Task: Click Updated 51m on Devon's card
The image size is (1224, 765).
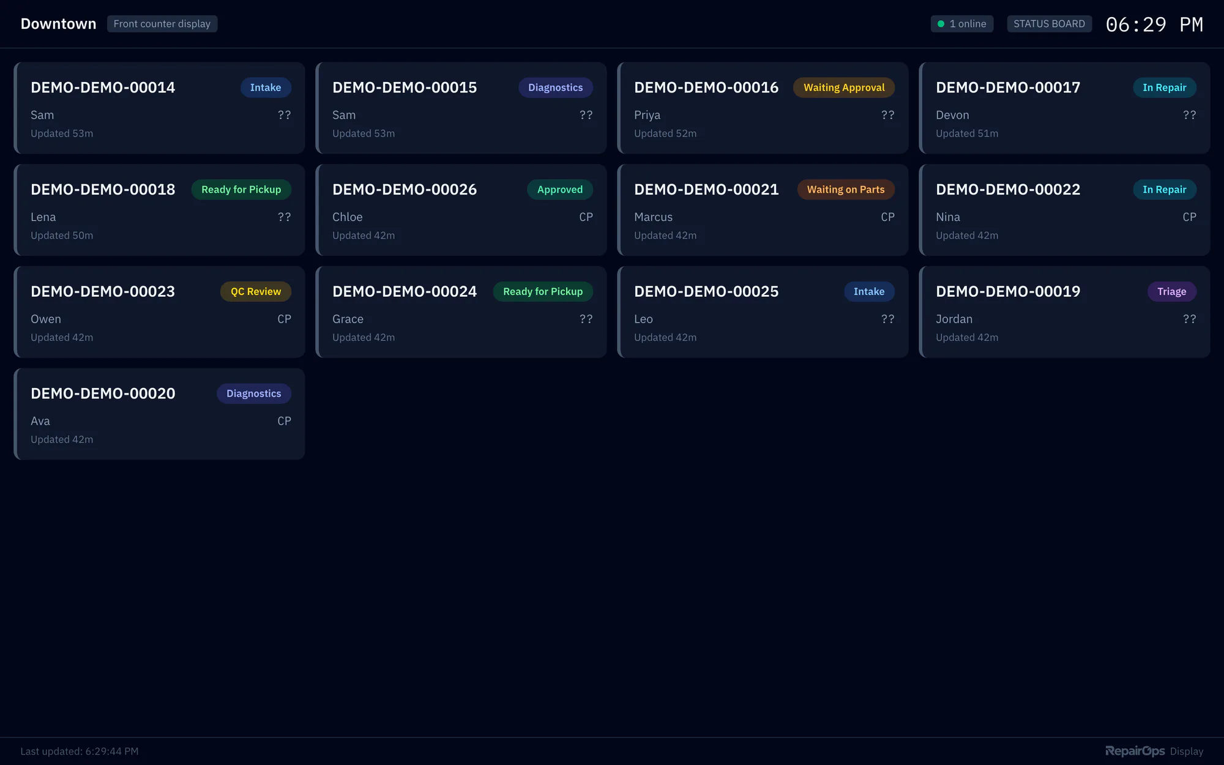Action: 967,133
